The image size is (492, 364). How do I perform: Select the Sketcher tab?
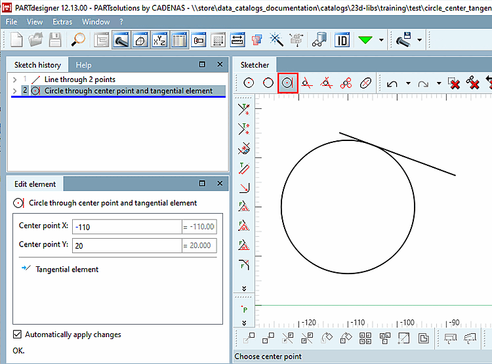255,65
